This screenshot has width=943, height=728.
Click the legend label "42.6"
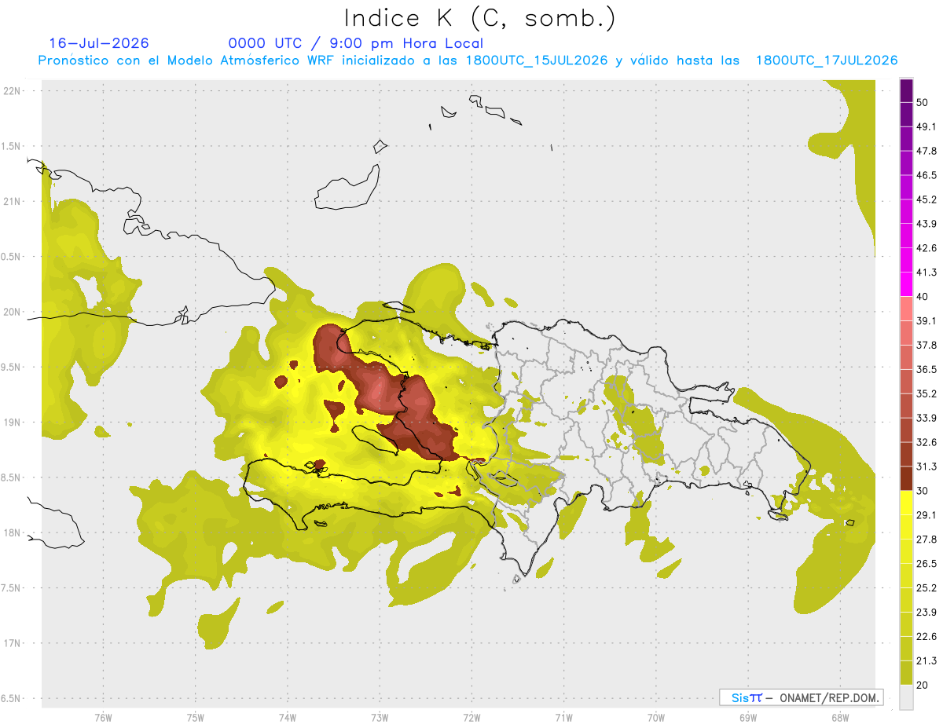(926, 248)
